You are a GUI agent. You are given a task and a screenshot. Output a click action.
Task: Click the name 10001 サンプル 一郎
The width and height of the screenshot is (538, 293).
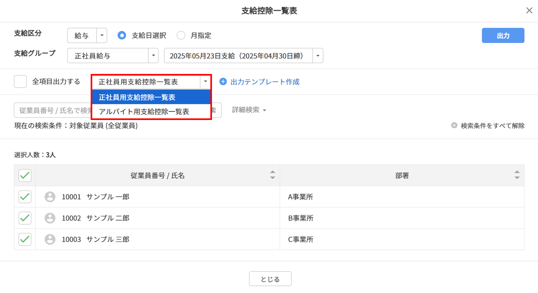click(95, 197)
